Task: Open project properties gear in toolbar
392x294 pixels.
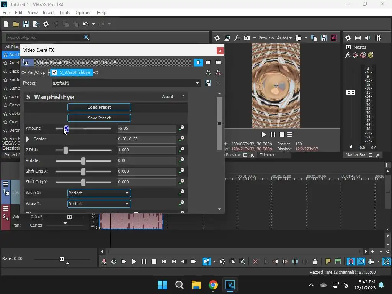Action: [46, 24]
